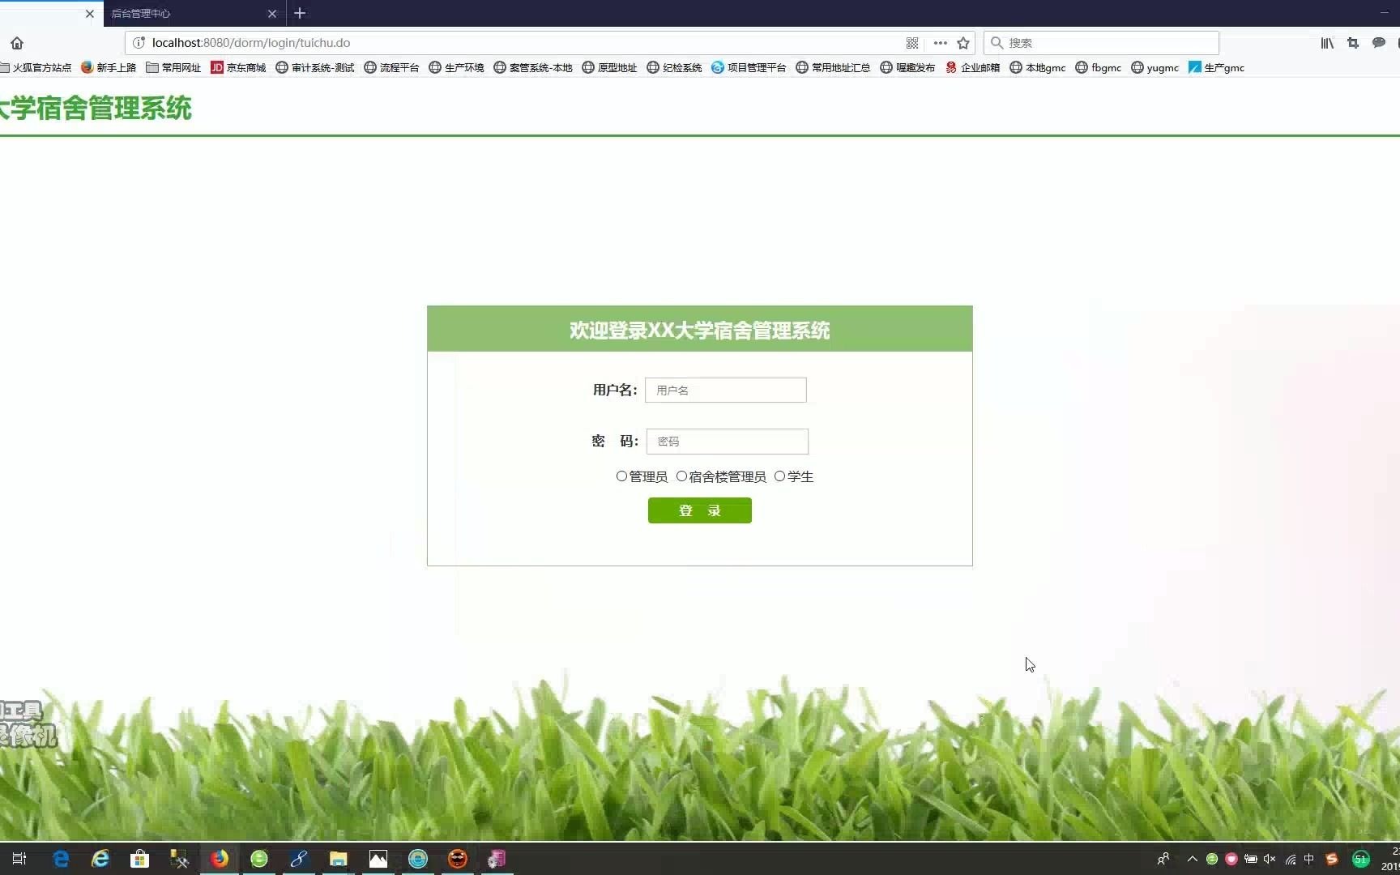Select the 管理员 login role

point(622,476)
